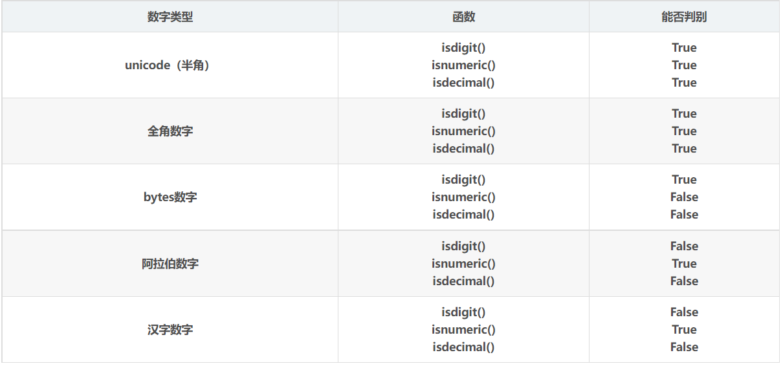Click first True in 全角数字 row

[684, 114]
